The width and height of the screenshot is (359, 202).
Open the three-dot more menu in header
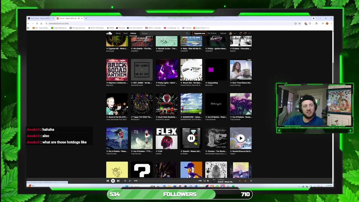250,33
